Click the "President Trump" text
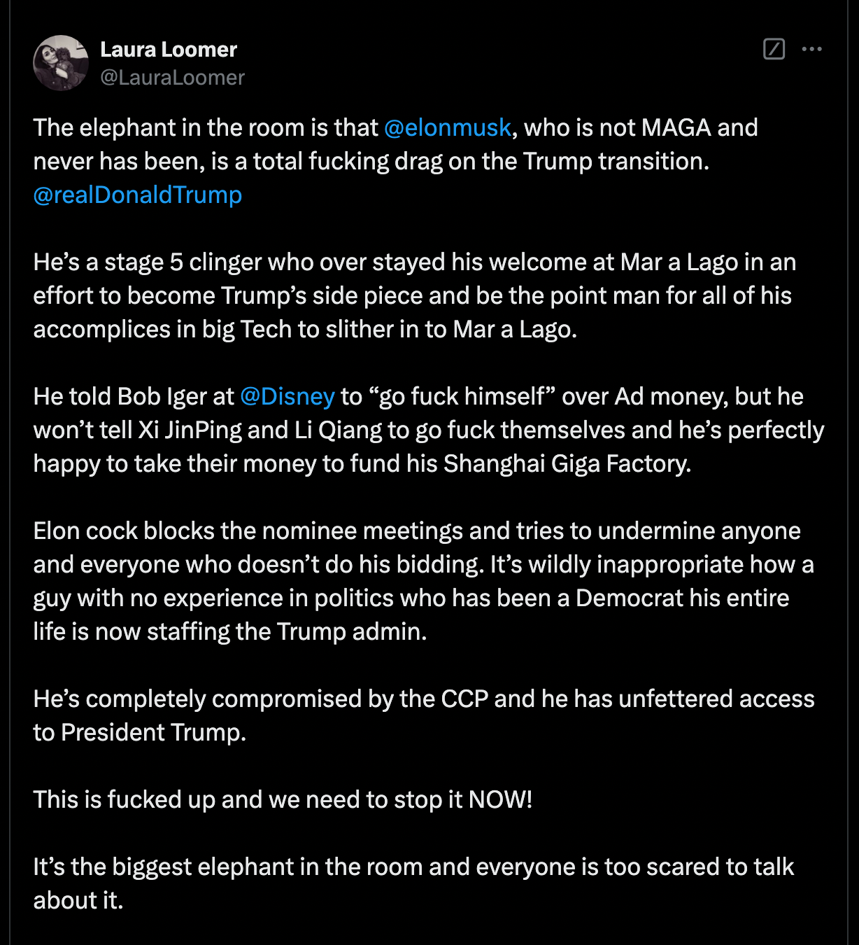The image size is (859, 945). (153, 733)
